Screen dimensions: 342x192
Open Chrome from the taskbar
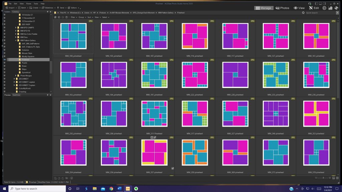111,189
